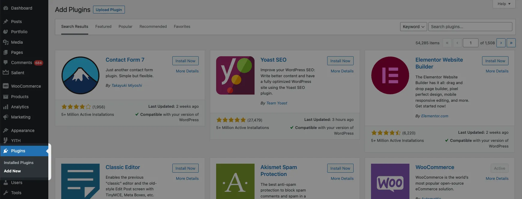The width and height of the screenshot is (522, 199).
Task: Open More Details for Yoast SEO
Action: coord(342,71)
